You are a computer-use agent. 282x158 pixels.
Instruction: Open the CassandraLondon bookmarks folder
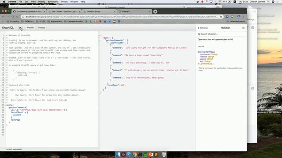[x=74, y=22]
